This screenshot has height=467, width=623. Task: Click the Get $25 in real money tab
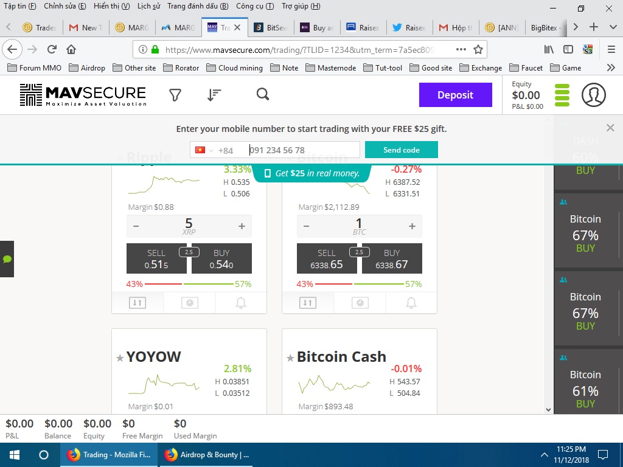[x=312, y=173]
